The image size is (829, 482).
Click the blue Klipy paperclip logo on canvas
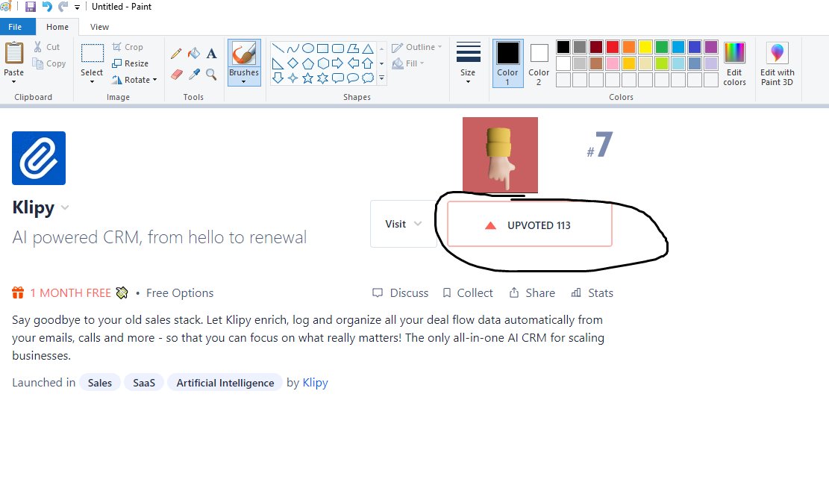tap(39, 158)
